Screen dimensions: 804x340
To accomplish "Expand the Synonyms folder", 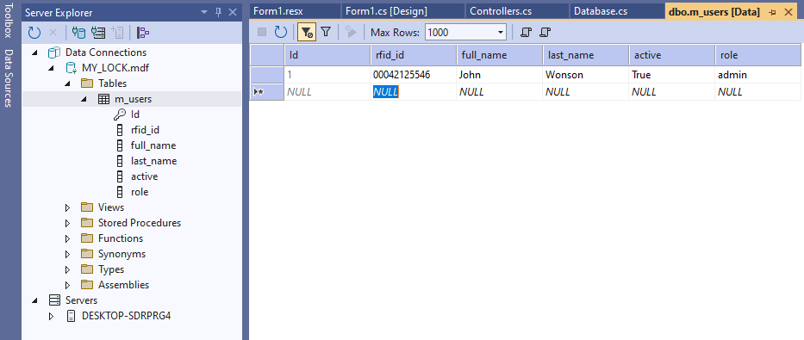I will [67, 254].
